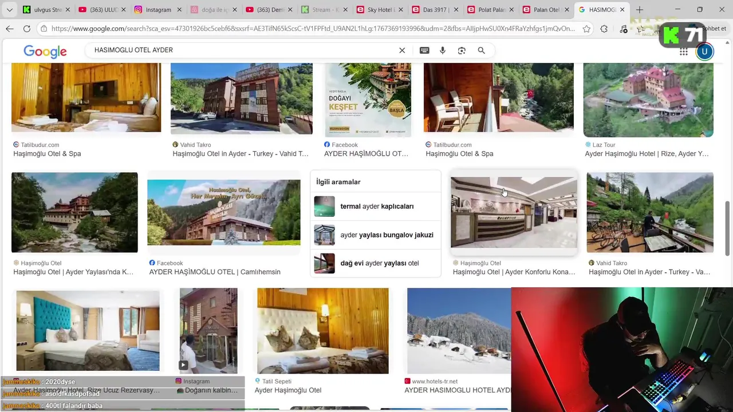The image size is (733, 412).
Task: Close the Sky Hotel tab
Action: coord(400,10)
